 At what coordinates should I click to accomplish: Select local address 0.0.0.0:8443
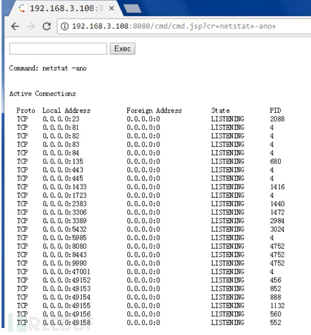click(64, 255)
